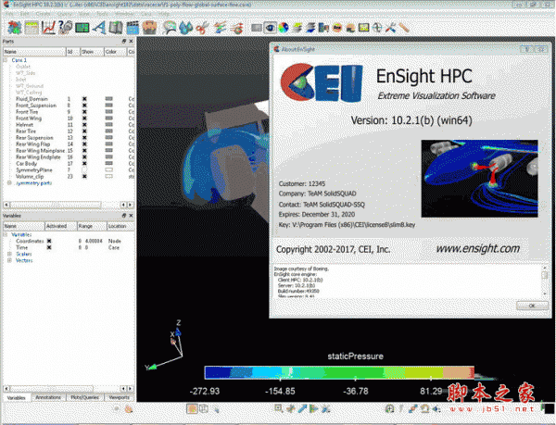Click the XYZ axis triad in viewport

pyautogui.click(x=165, y=345)
